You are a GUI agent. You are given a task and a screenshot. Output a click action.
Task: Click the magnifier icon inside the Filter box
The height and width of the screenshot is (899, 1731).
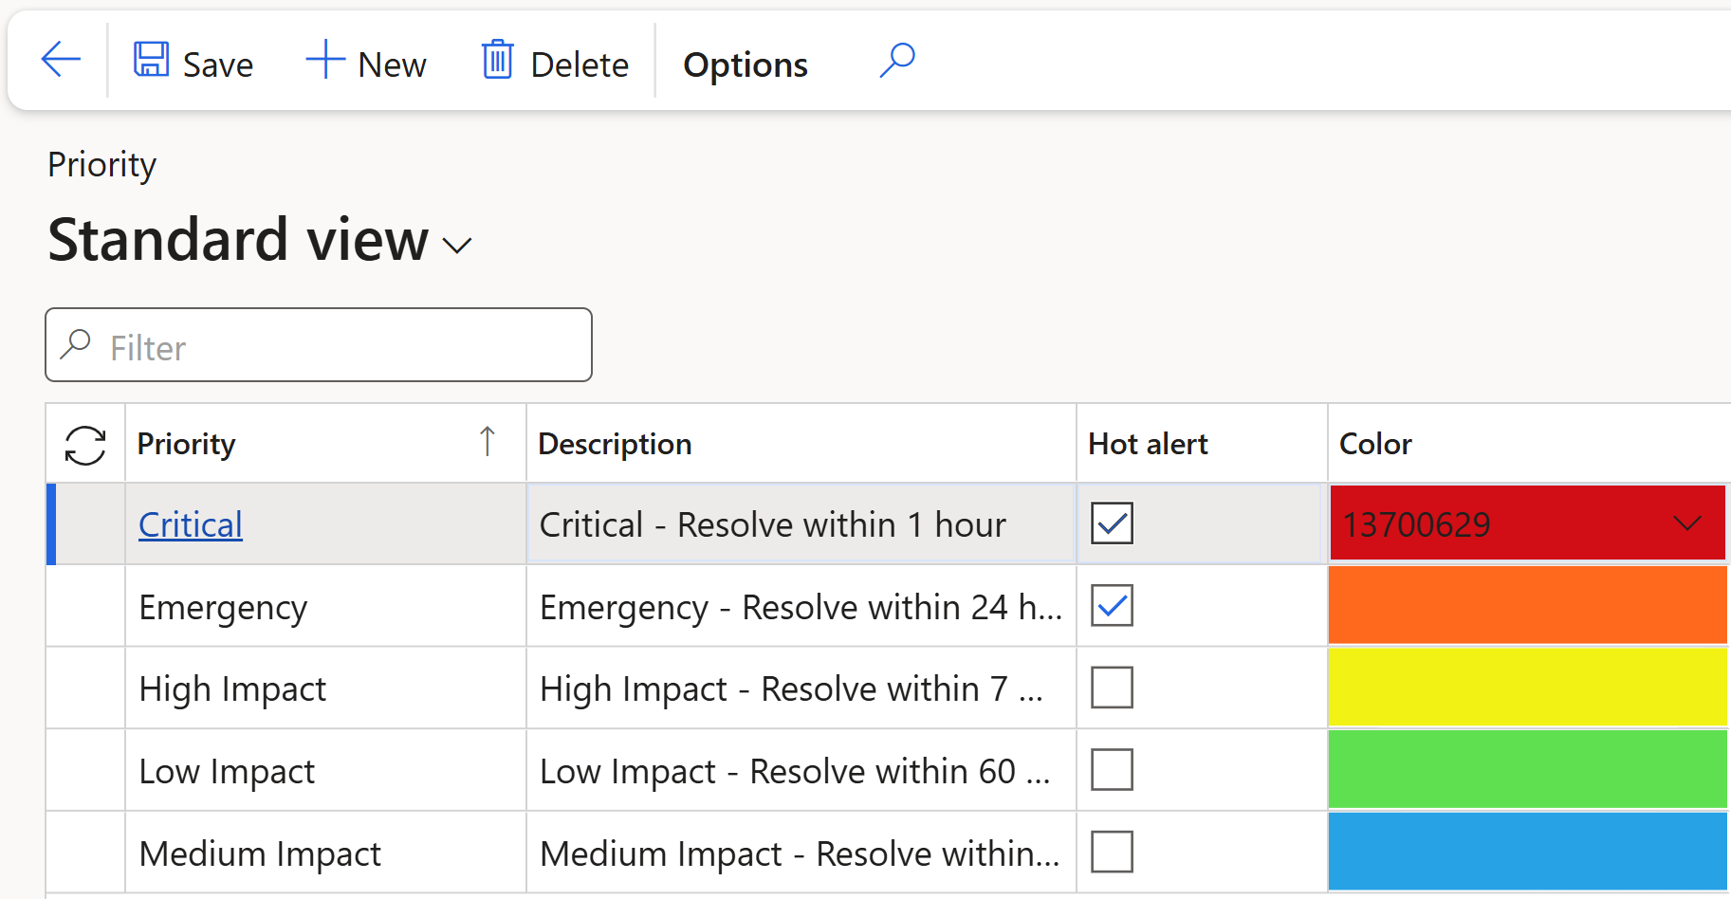pyautogui.click(x=77, y=344)
